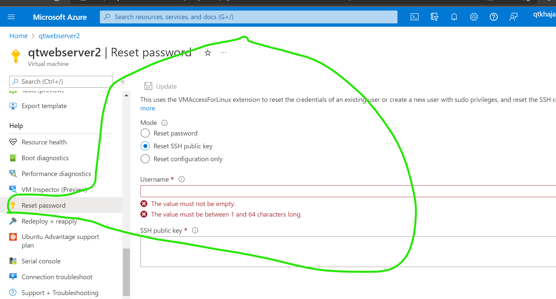Collapse the left sidebar with the double chevron
556x299 pixels.
(x=123, y=82)
